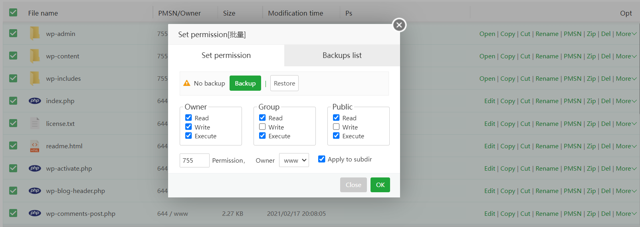Click the license.txt text file icon

(x=35, y=123)
